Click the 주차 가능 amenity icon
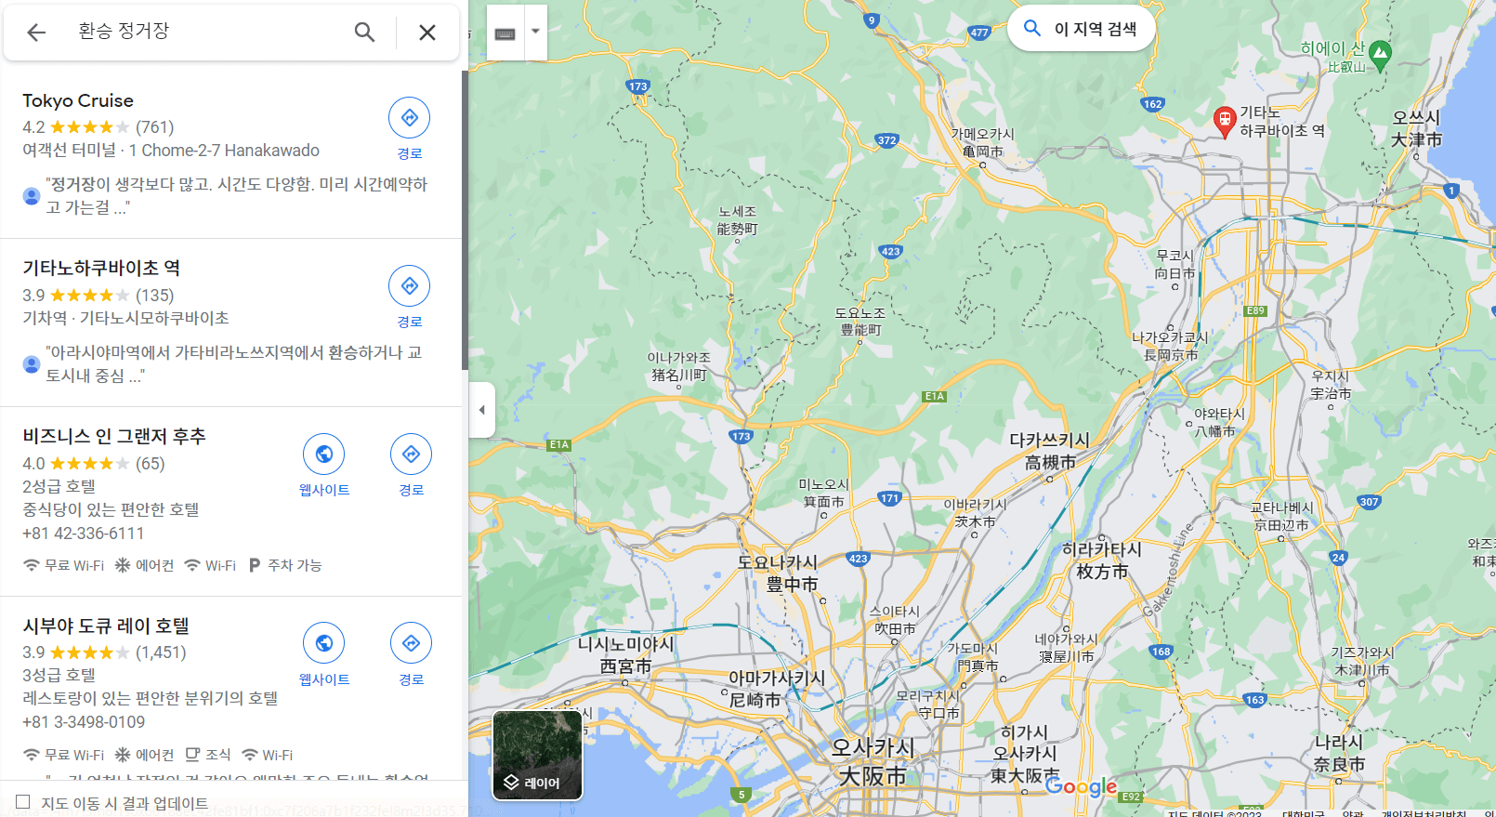The width and height of the screenshot is (1496, 817). point(255,565)
